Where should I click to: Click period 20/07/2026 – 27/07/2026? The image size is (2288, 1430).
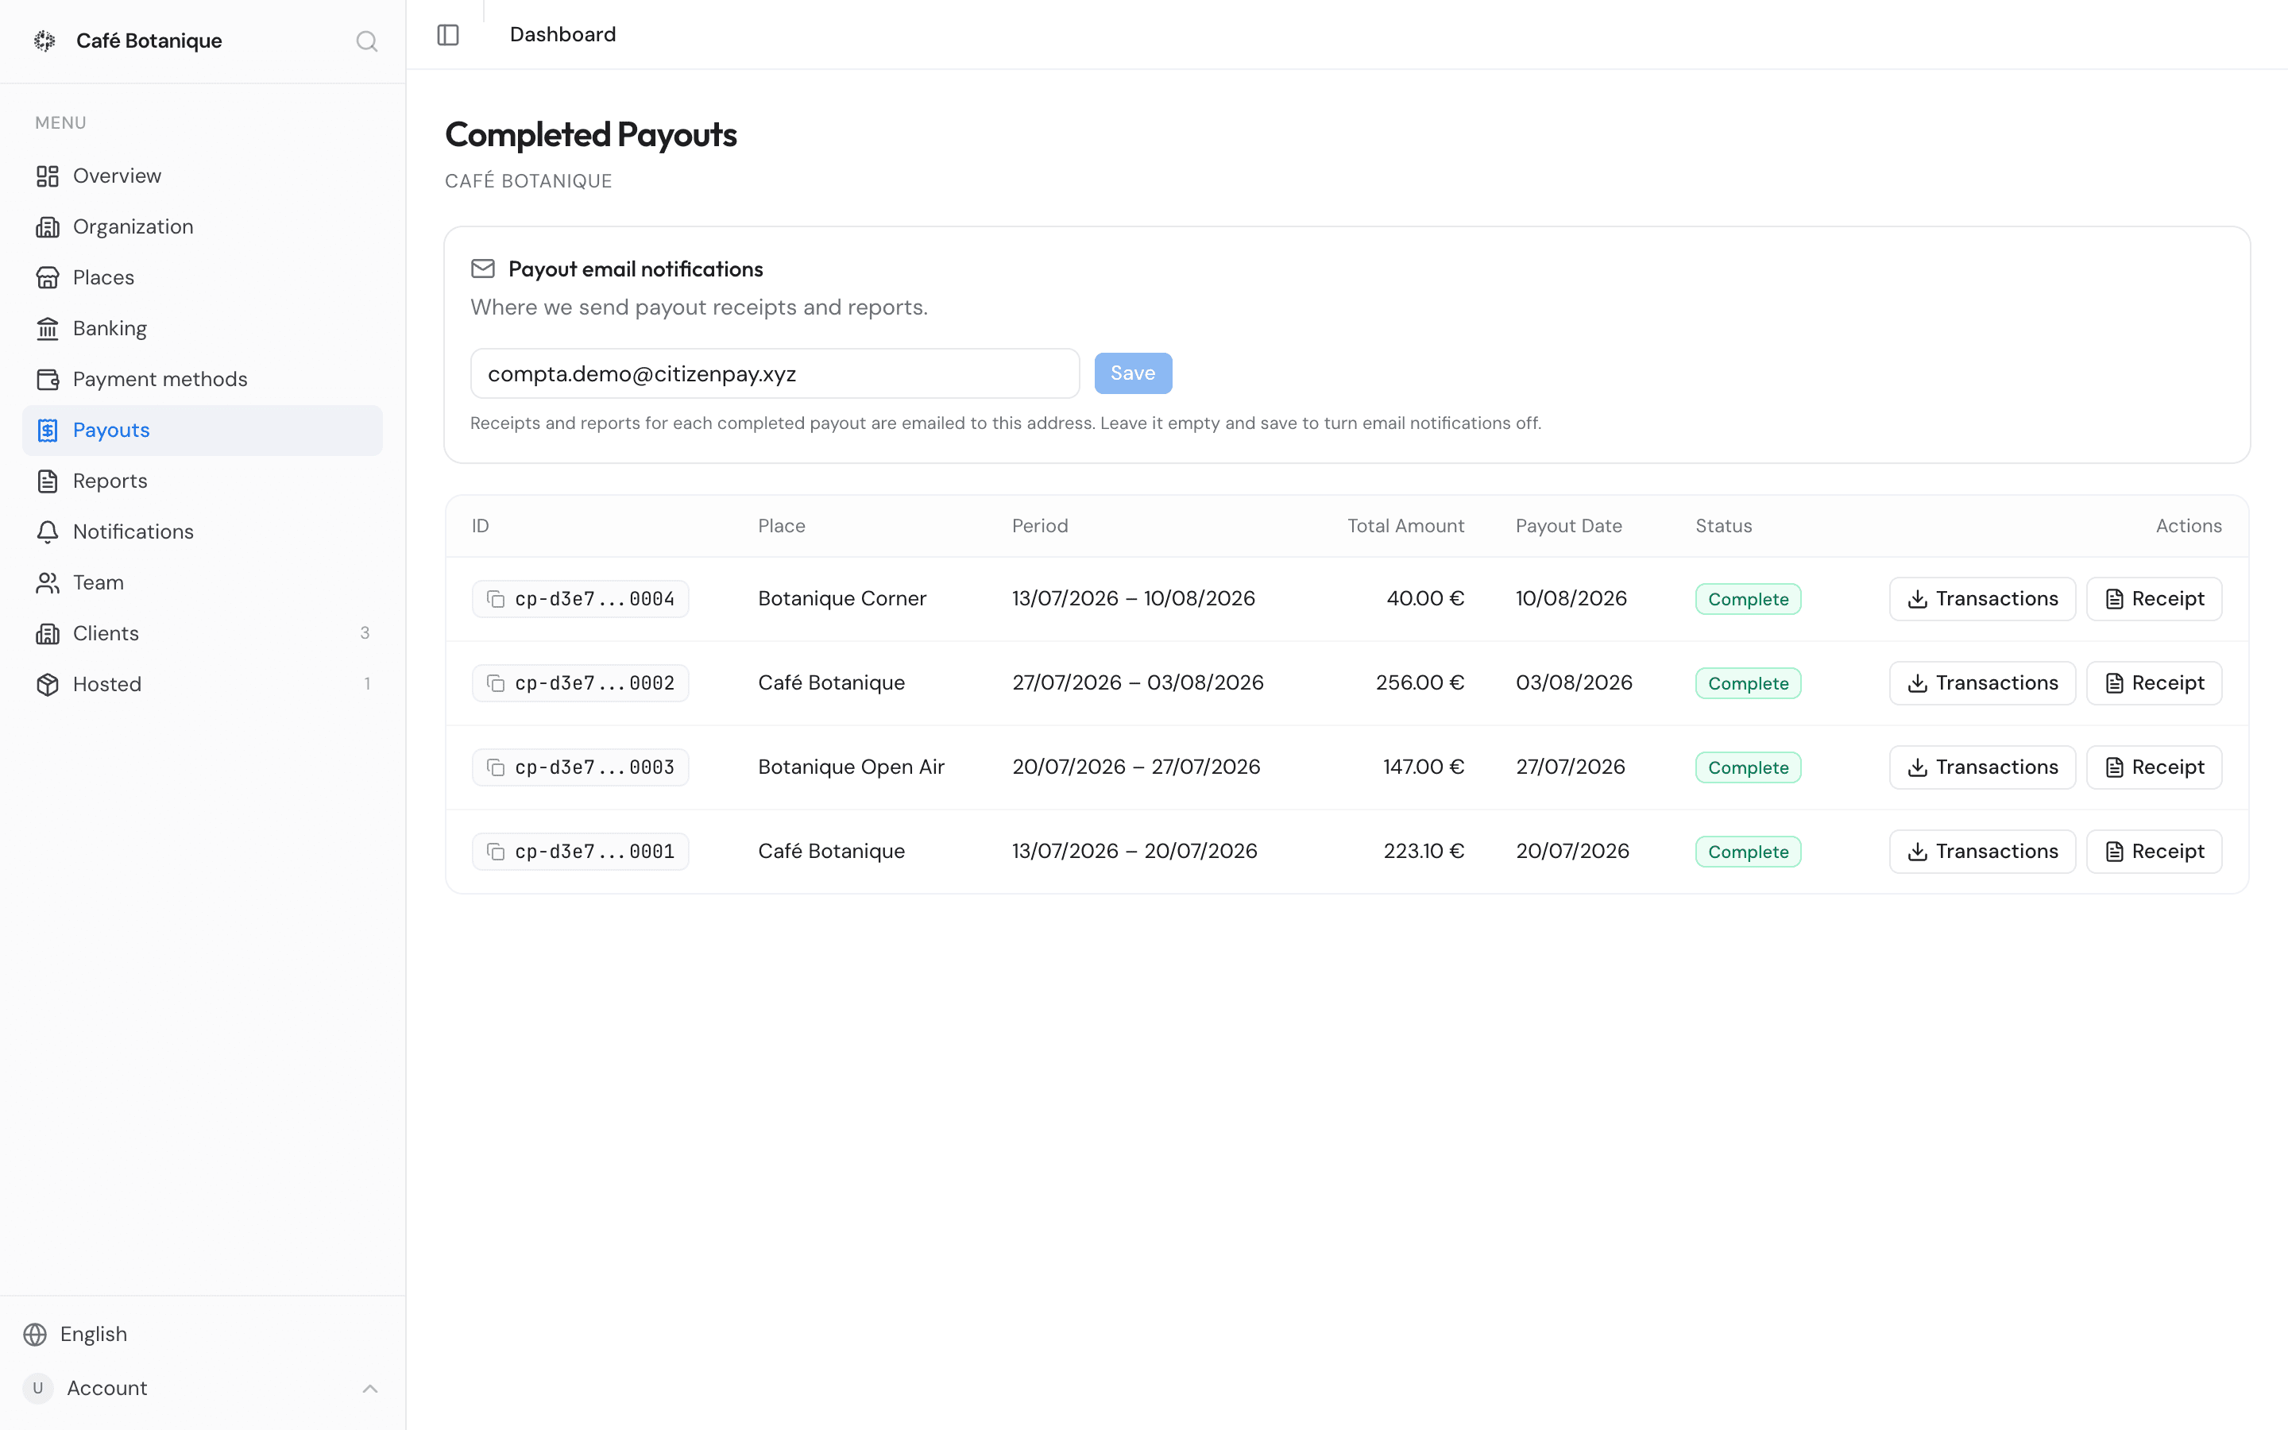tap(1135, 767)
